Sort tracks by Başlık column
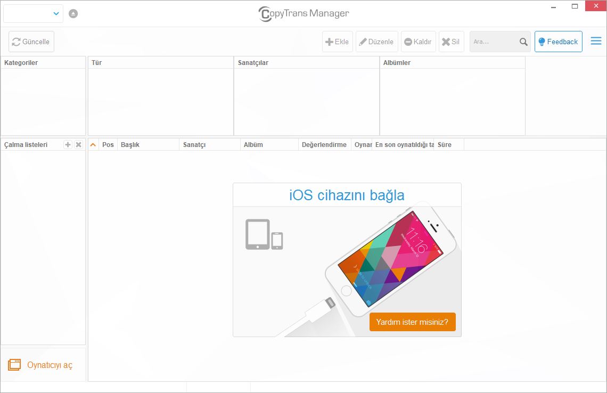Viewport: 607px width, 393px height. (148, 144)
